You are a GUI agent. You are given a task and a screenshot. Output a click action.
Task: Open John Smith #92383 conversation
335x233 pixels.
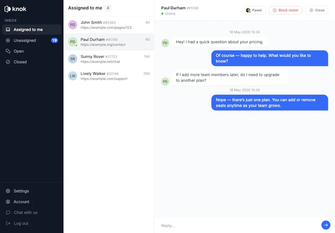(109, 25)
